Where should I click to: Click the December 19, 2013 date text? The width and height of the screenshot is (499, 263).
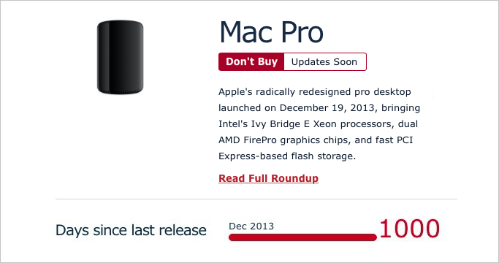(327, 108)
